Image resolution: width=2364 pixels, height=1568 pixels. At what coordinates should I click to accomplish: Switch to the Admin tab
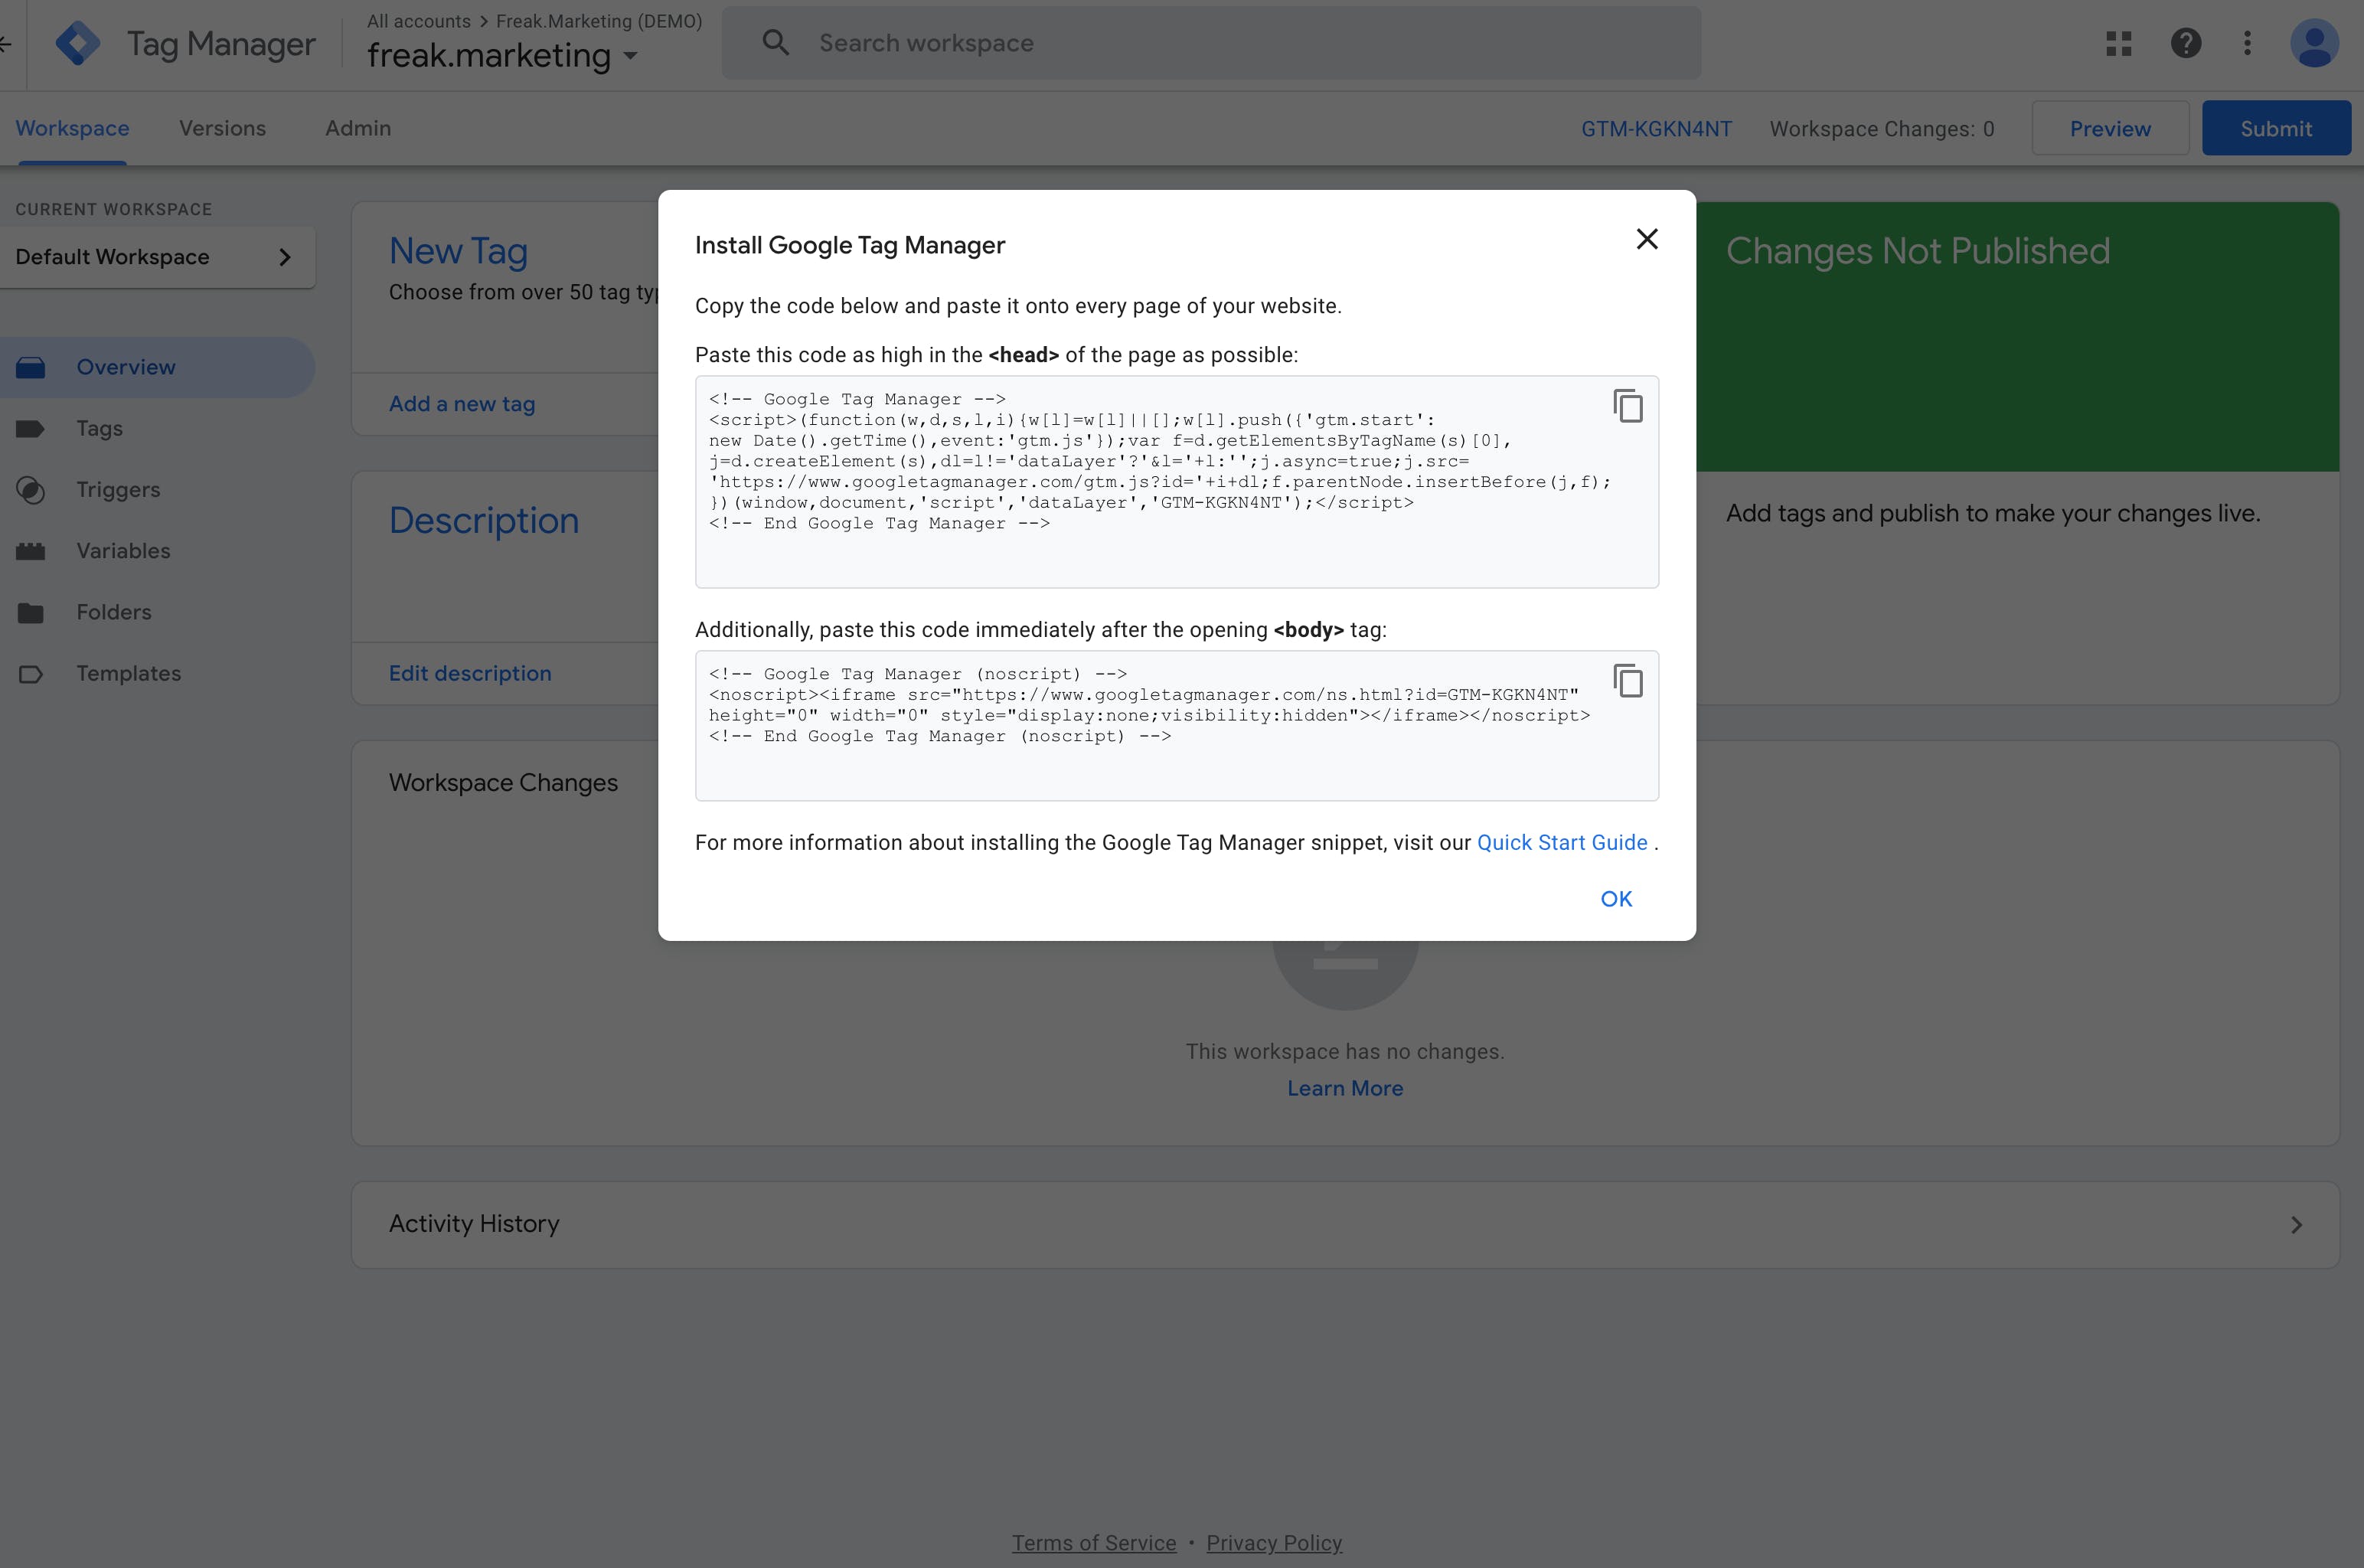tap(358, 128)
